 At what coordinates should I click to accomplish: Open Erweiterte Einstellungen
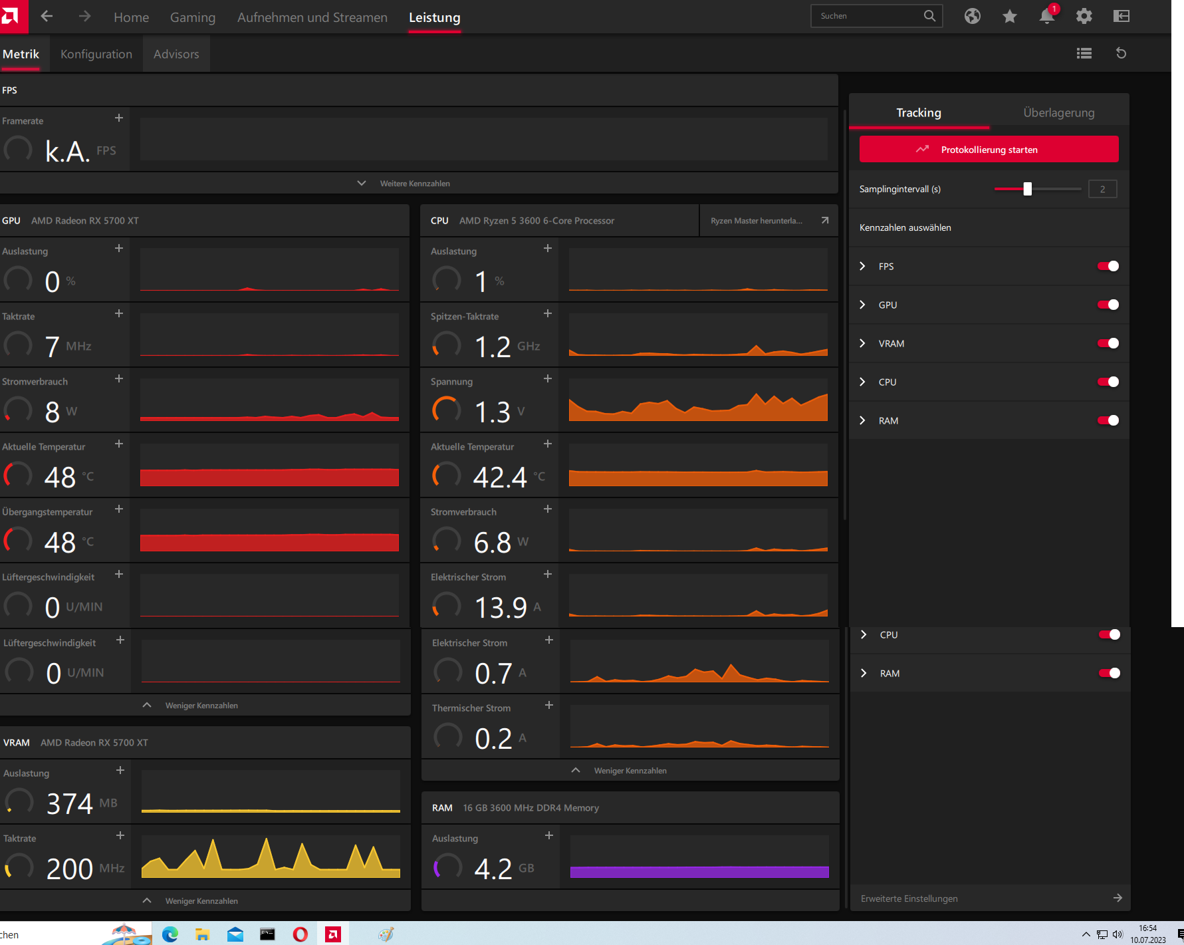pos(991,898)
